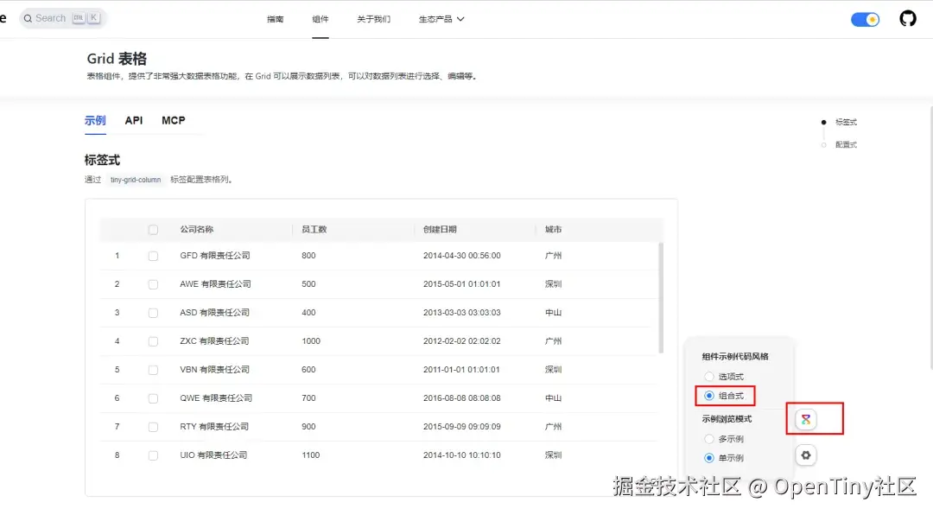Screen dimensions: 933x515
Task: Click the 城市 column header
Action: [553, 229]
